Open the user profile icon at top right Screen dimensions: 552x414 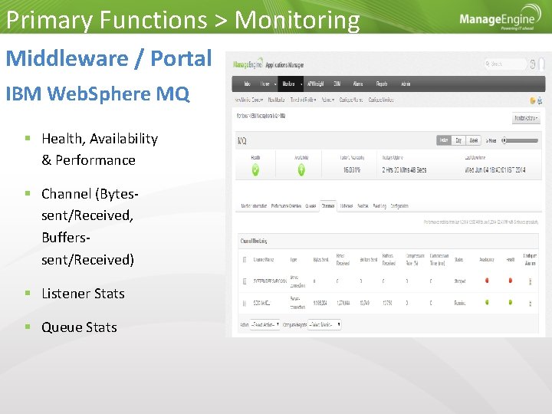[x=542, y=64]
